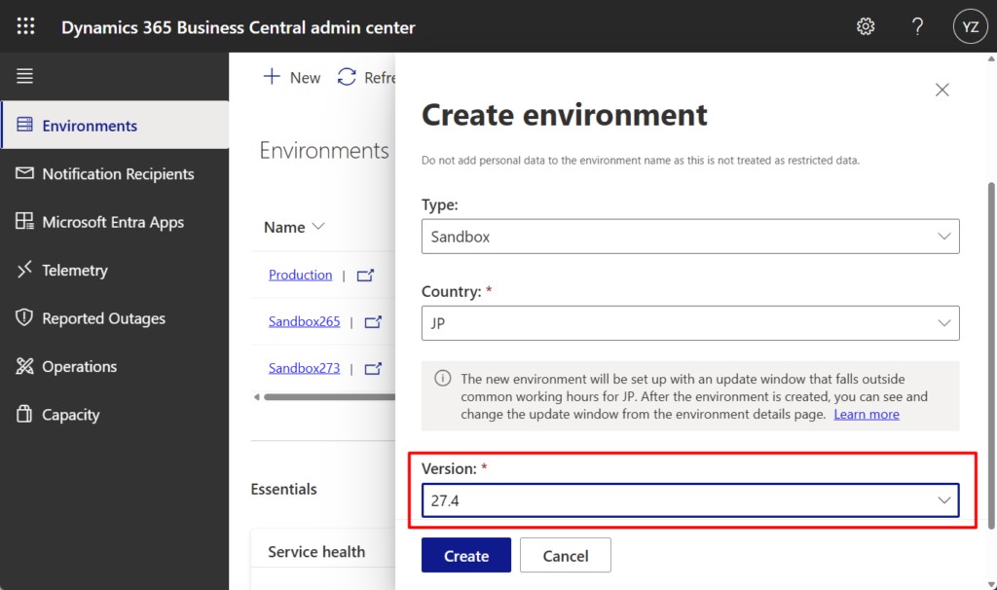This screenshot has width=997, height=590.
Task: Click the Cancel button
Action: click(565, 556)
